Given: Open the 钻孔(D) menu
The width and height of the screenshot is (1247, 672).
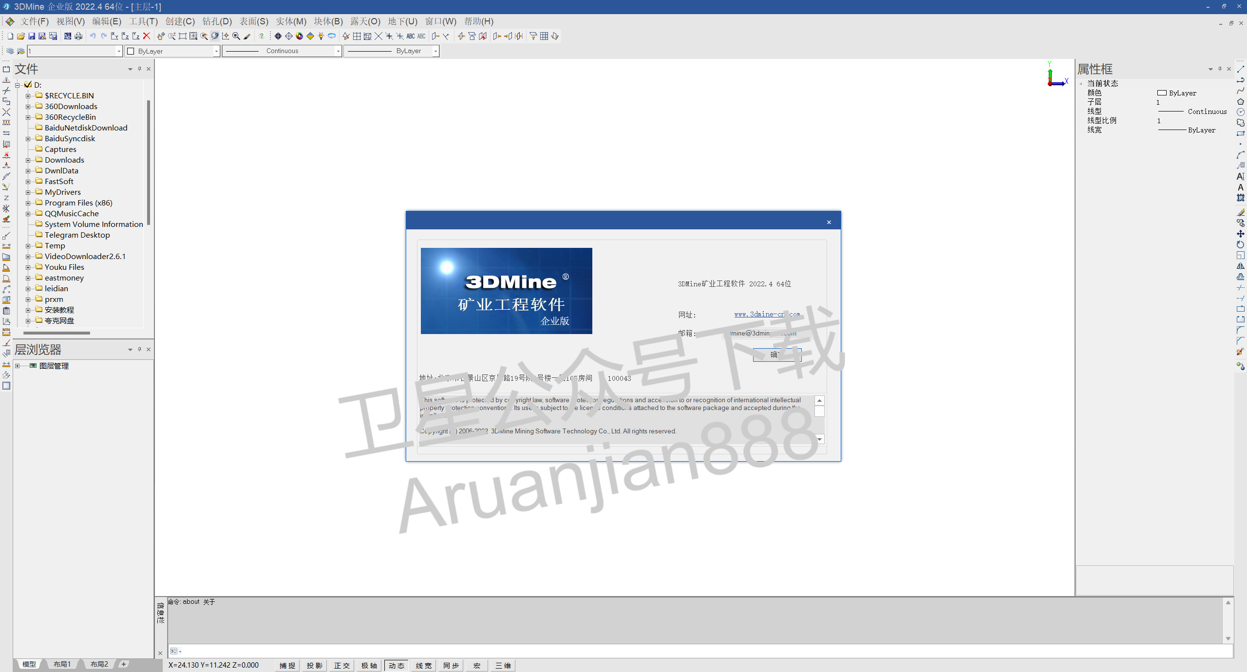Looking at the screenshot, I should coord(217,21).
